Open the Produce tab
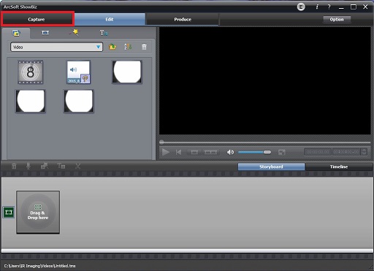 (183, 19)
